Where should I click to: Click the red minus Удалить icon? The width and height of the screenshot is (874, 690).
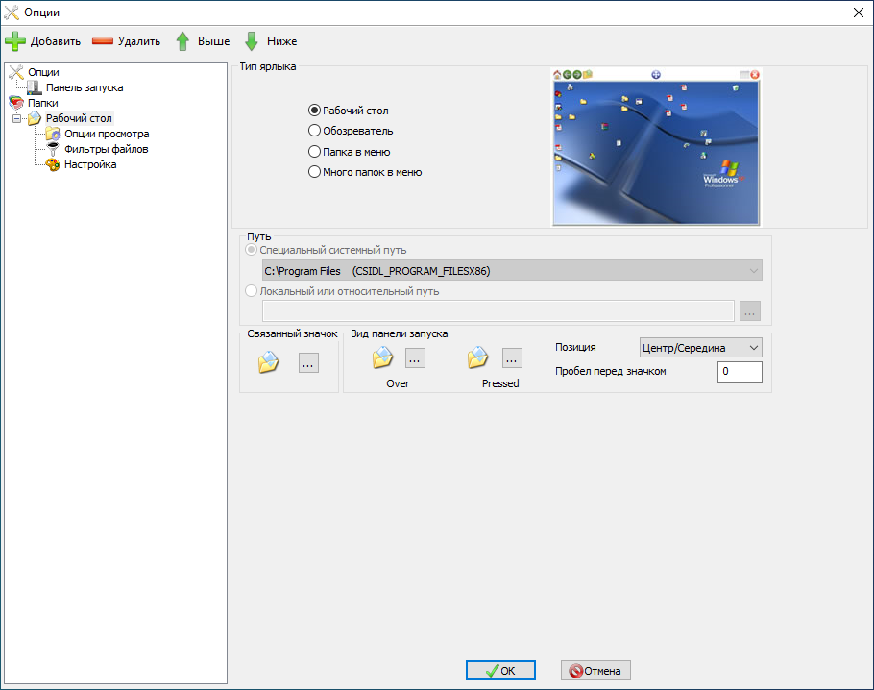(x=103, y=41)
